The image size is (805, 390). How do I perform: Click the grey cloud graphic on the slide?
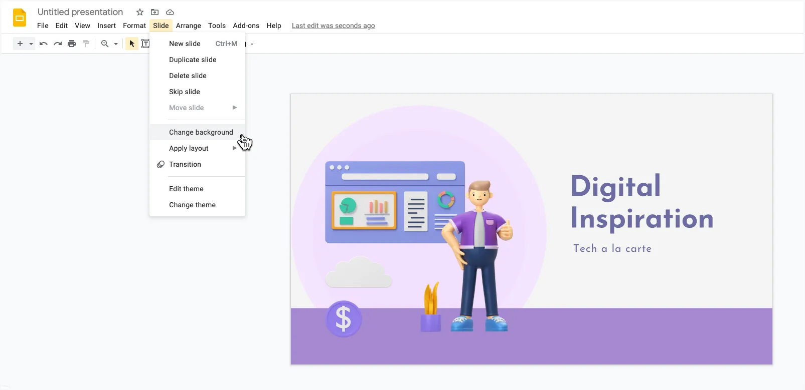click(x=359, y=272)
